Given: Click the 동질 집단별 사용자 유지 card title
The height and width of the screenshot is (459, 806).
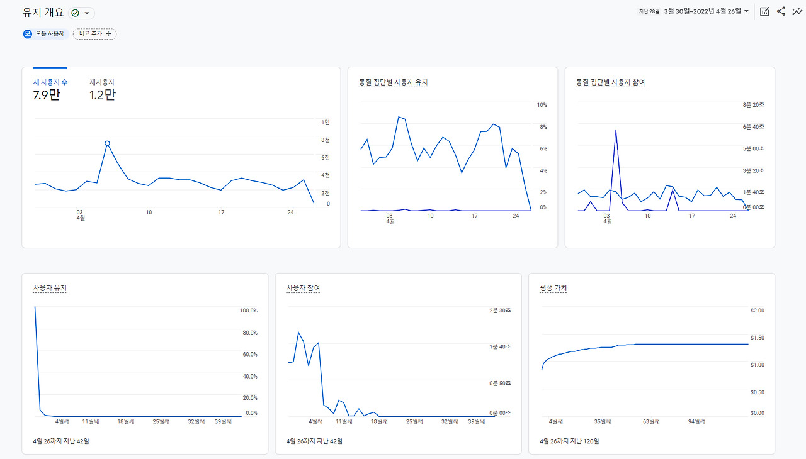Looking at the screenshot, I should coord(393,82).
